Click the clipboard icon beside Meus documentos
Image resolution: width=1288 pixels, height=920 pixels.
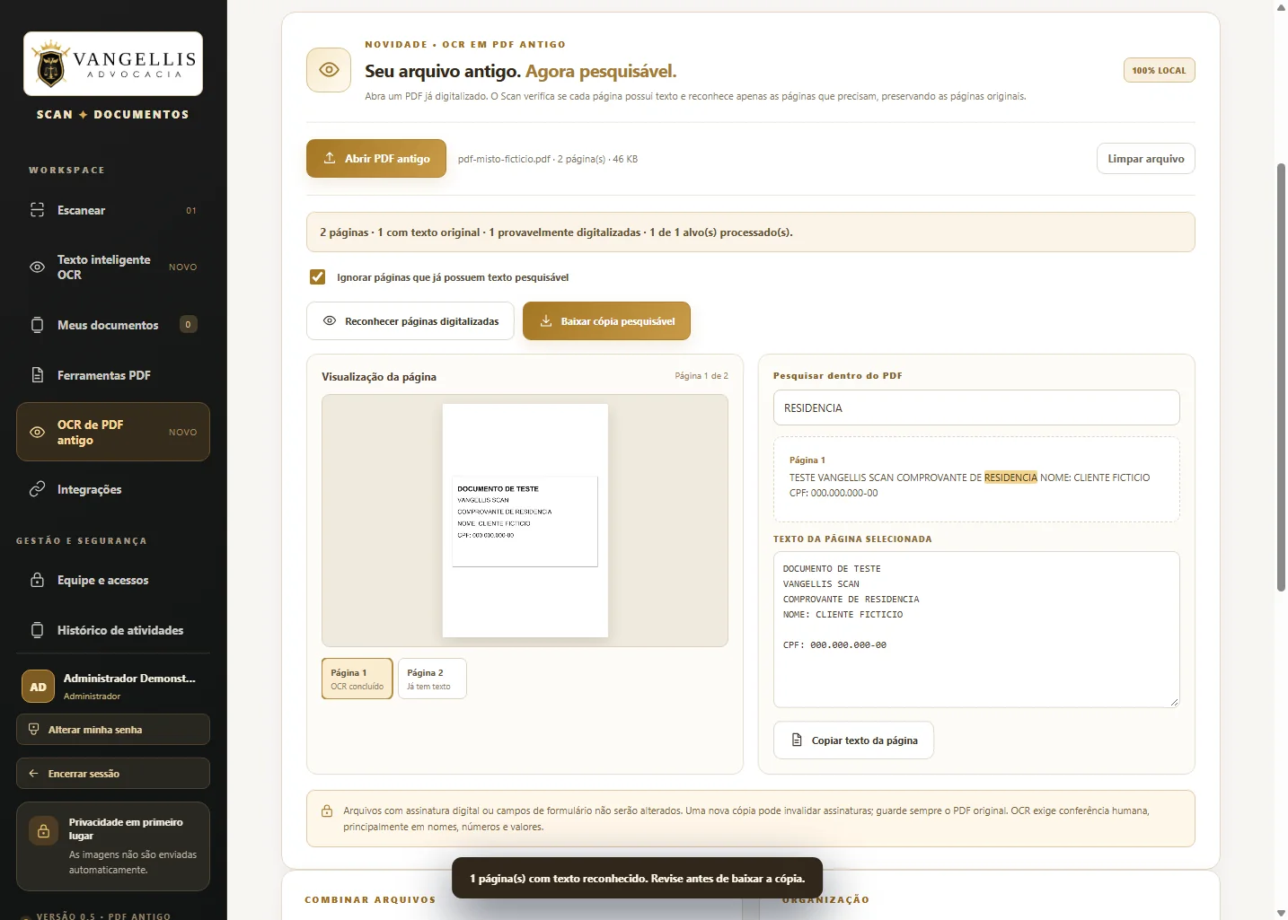coord(37,325)
